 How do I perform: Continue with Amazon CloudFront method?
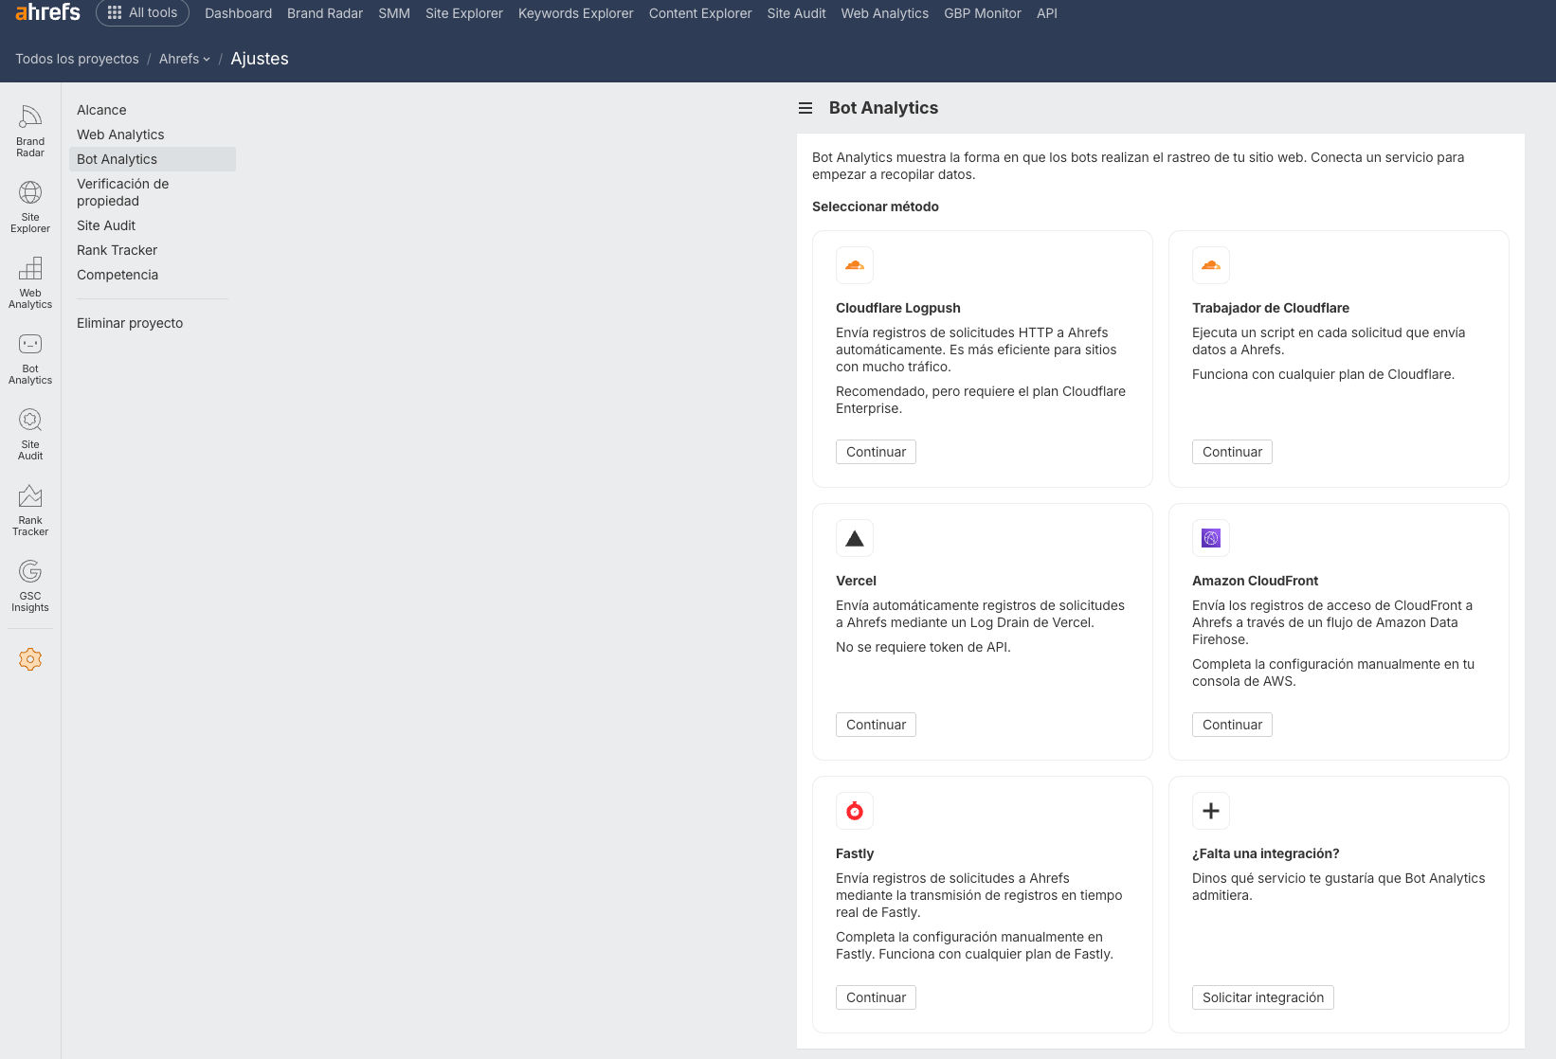tap(1232, 725)
